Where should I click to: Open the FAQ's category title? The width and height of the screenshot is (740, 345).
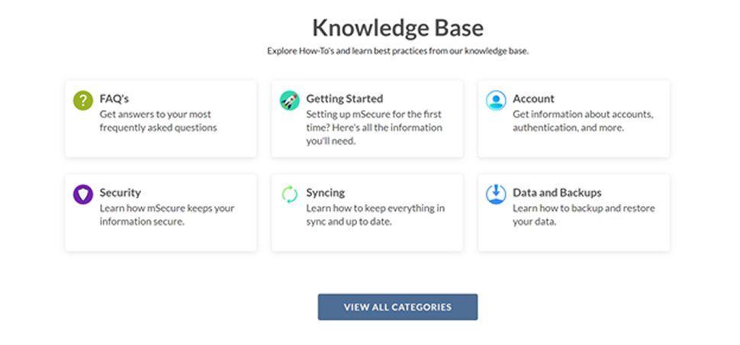coord(114,98)
